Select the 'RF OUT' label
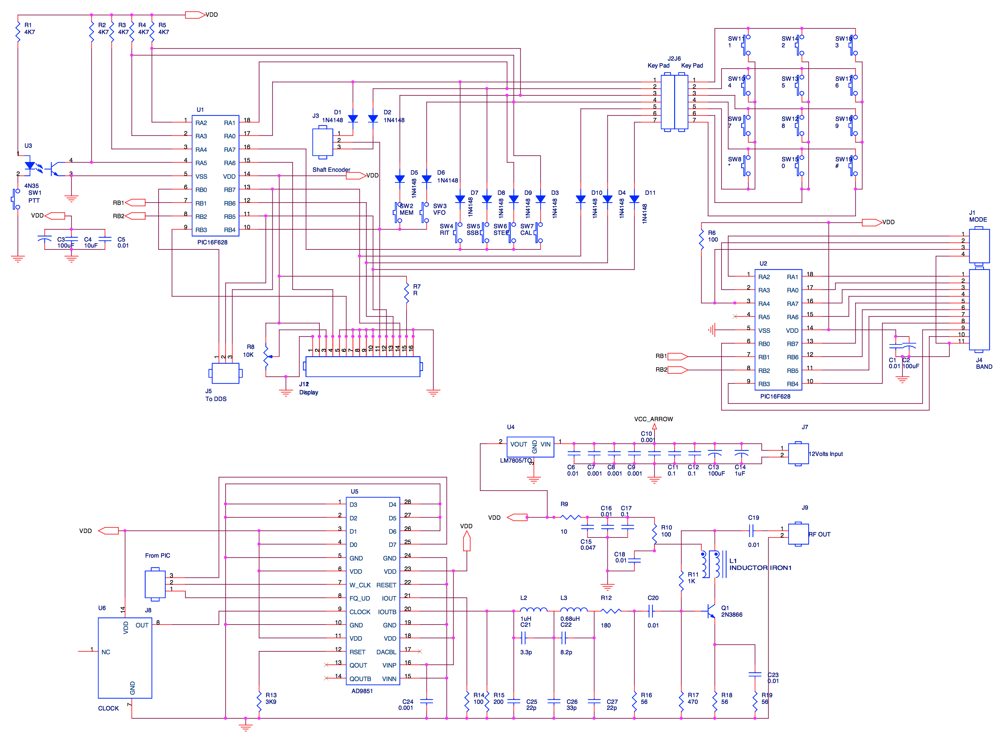Image resolution: width=997 pixels, height=737 pixels. [x=819, y=535]
